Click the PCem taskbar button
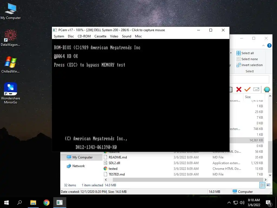Image resolution: width=277 pixels, height=208 pixels. (x=60, y=203)
